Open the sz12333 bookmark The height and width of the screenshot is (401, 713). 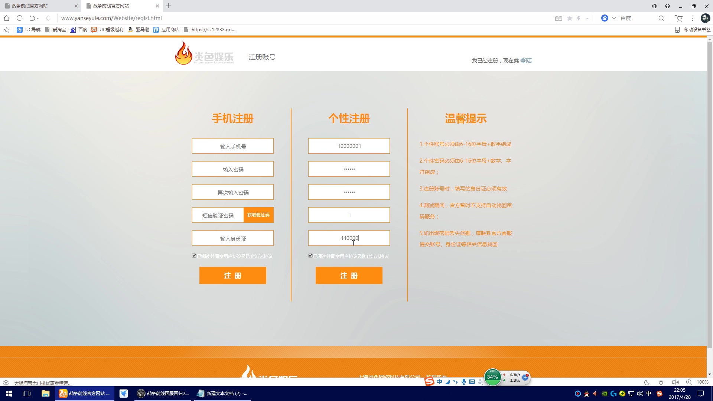coord(209,30)
